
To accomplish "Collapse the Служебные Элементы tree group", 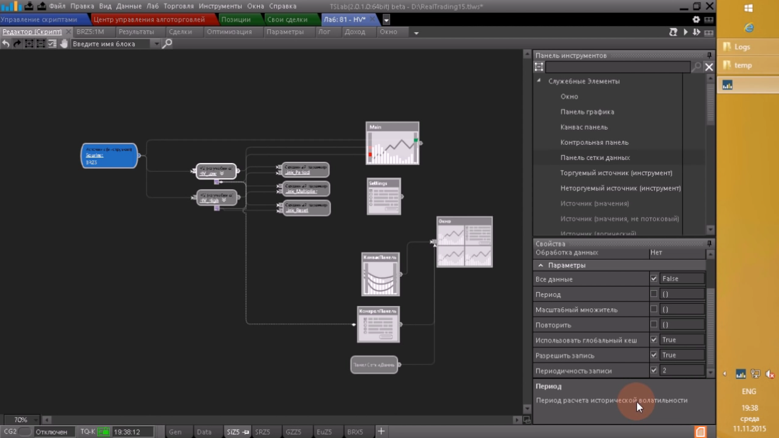I will (539, 81).
